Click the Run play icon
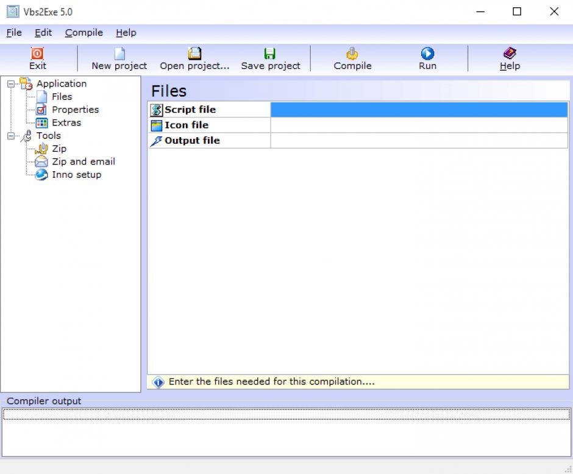Viewport: 573px width, 474px height. (427, 54)
